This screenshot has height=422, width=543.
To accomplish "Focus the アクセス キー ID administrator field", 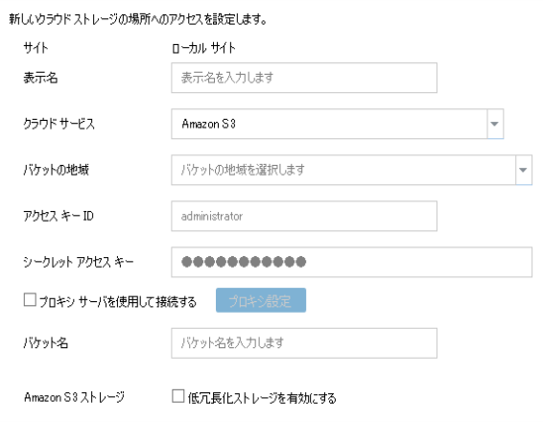I will (x=304, y=216).
